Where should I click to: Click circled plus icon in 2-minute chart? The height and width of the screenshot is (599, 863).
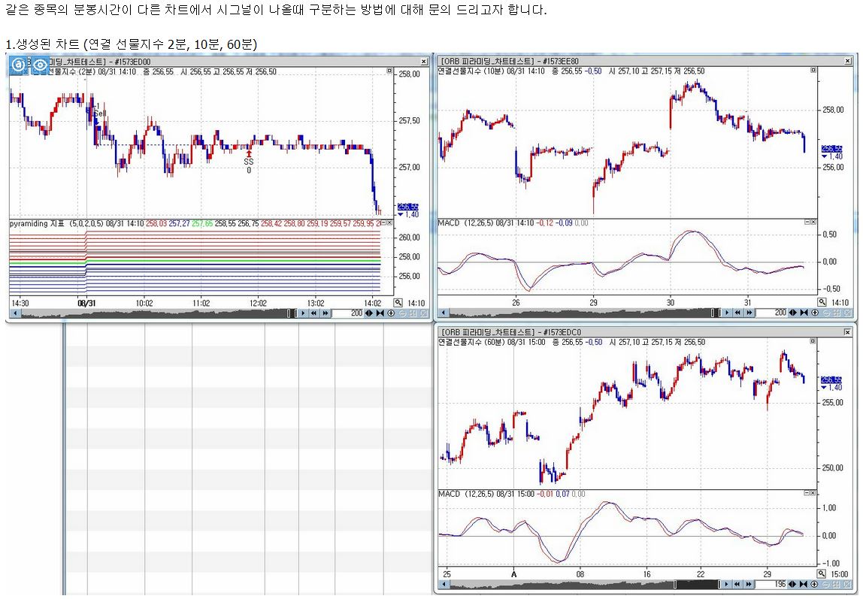point(391,313)
